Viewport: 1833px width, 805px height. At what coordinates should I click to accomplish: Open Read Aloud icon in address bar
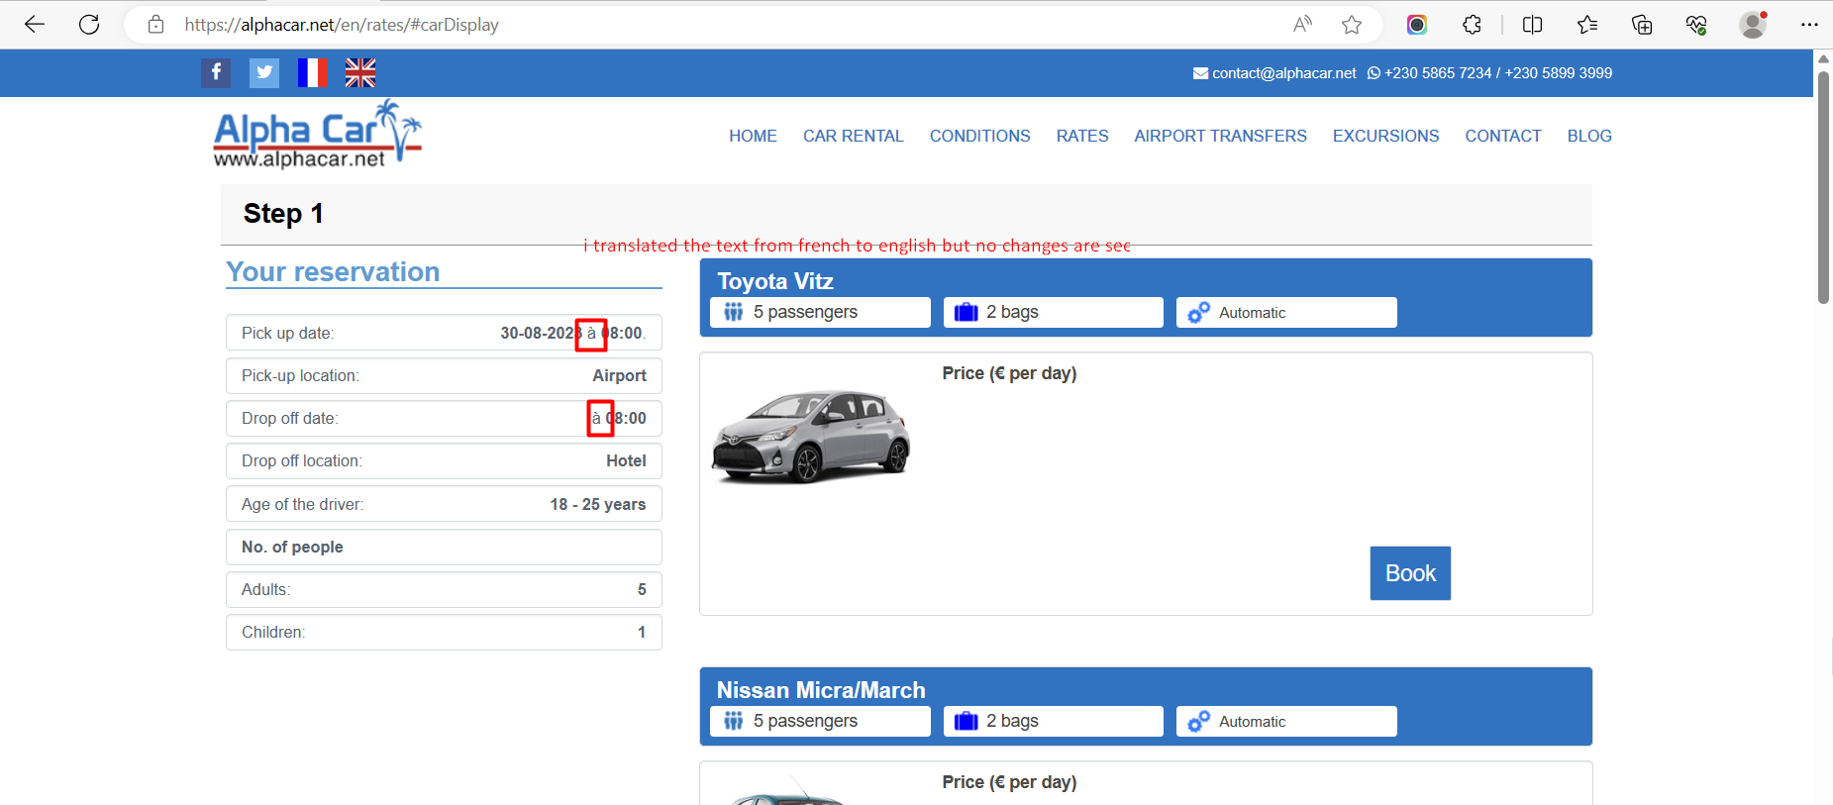(x=1302, y=25)
